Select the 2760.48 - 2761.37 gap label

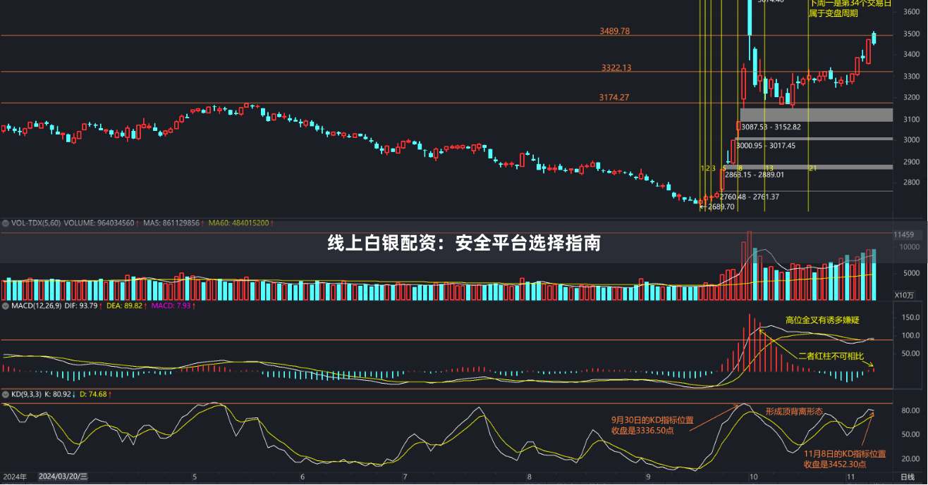click(x=749, y=196)
